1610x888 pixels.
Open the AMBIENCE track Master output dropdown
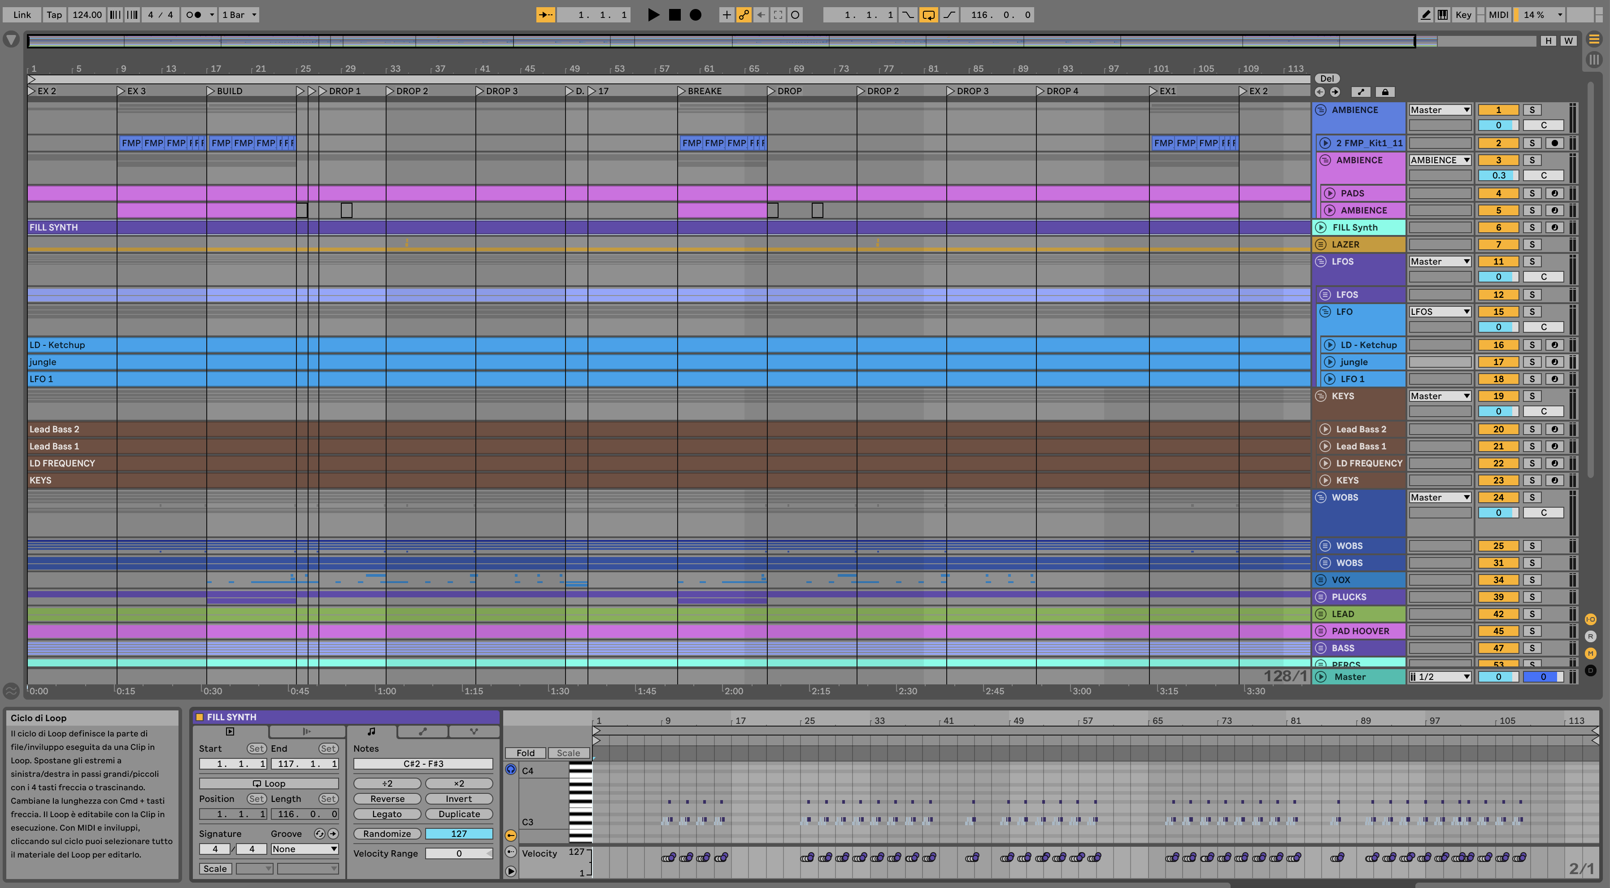click(1440, 110)
